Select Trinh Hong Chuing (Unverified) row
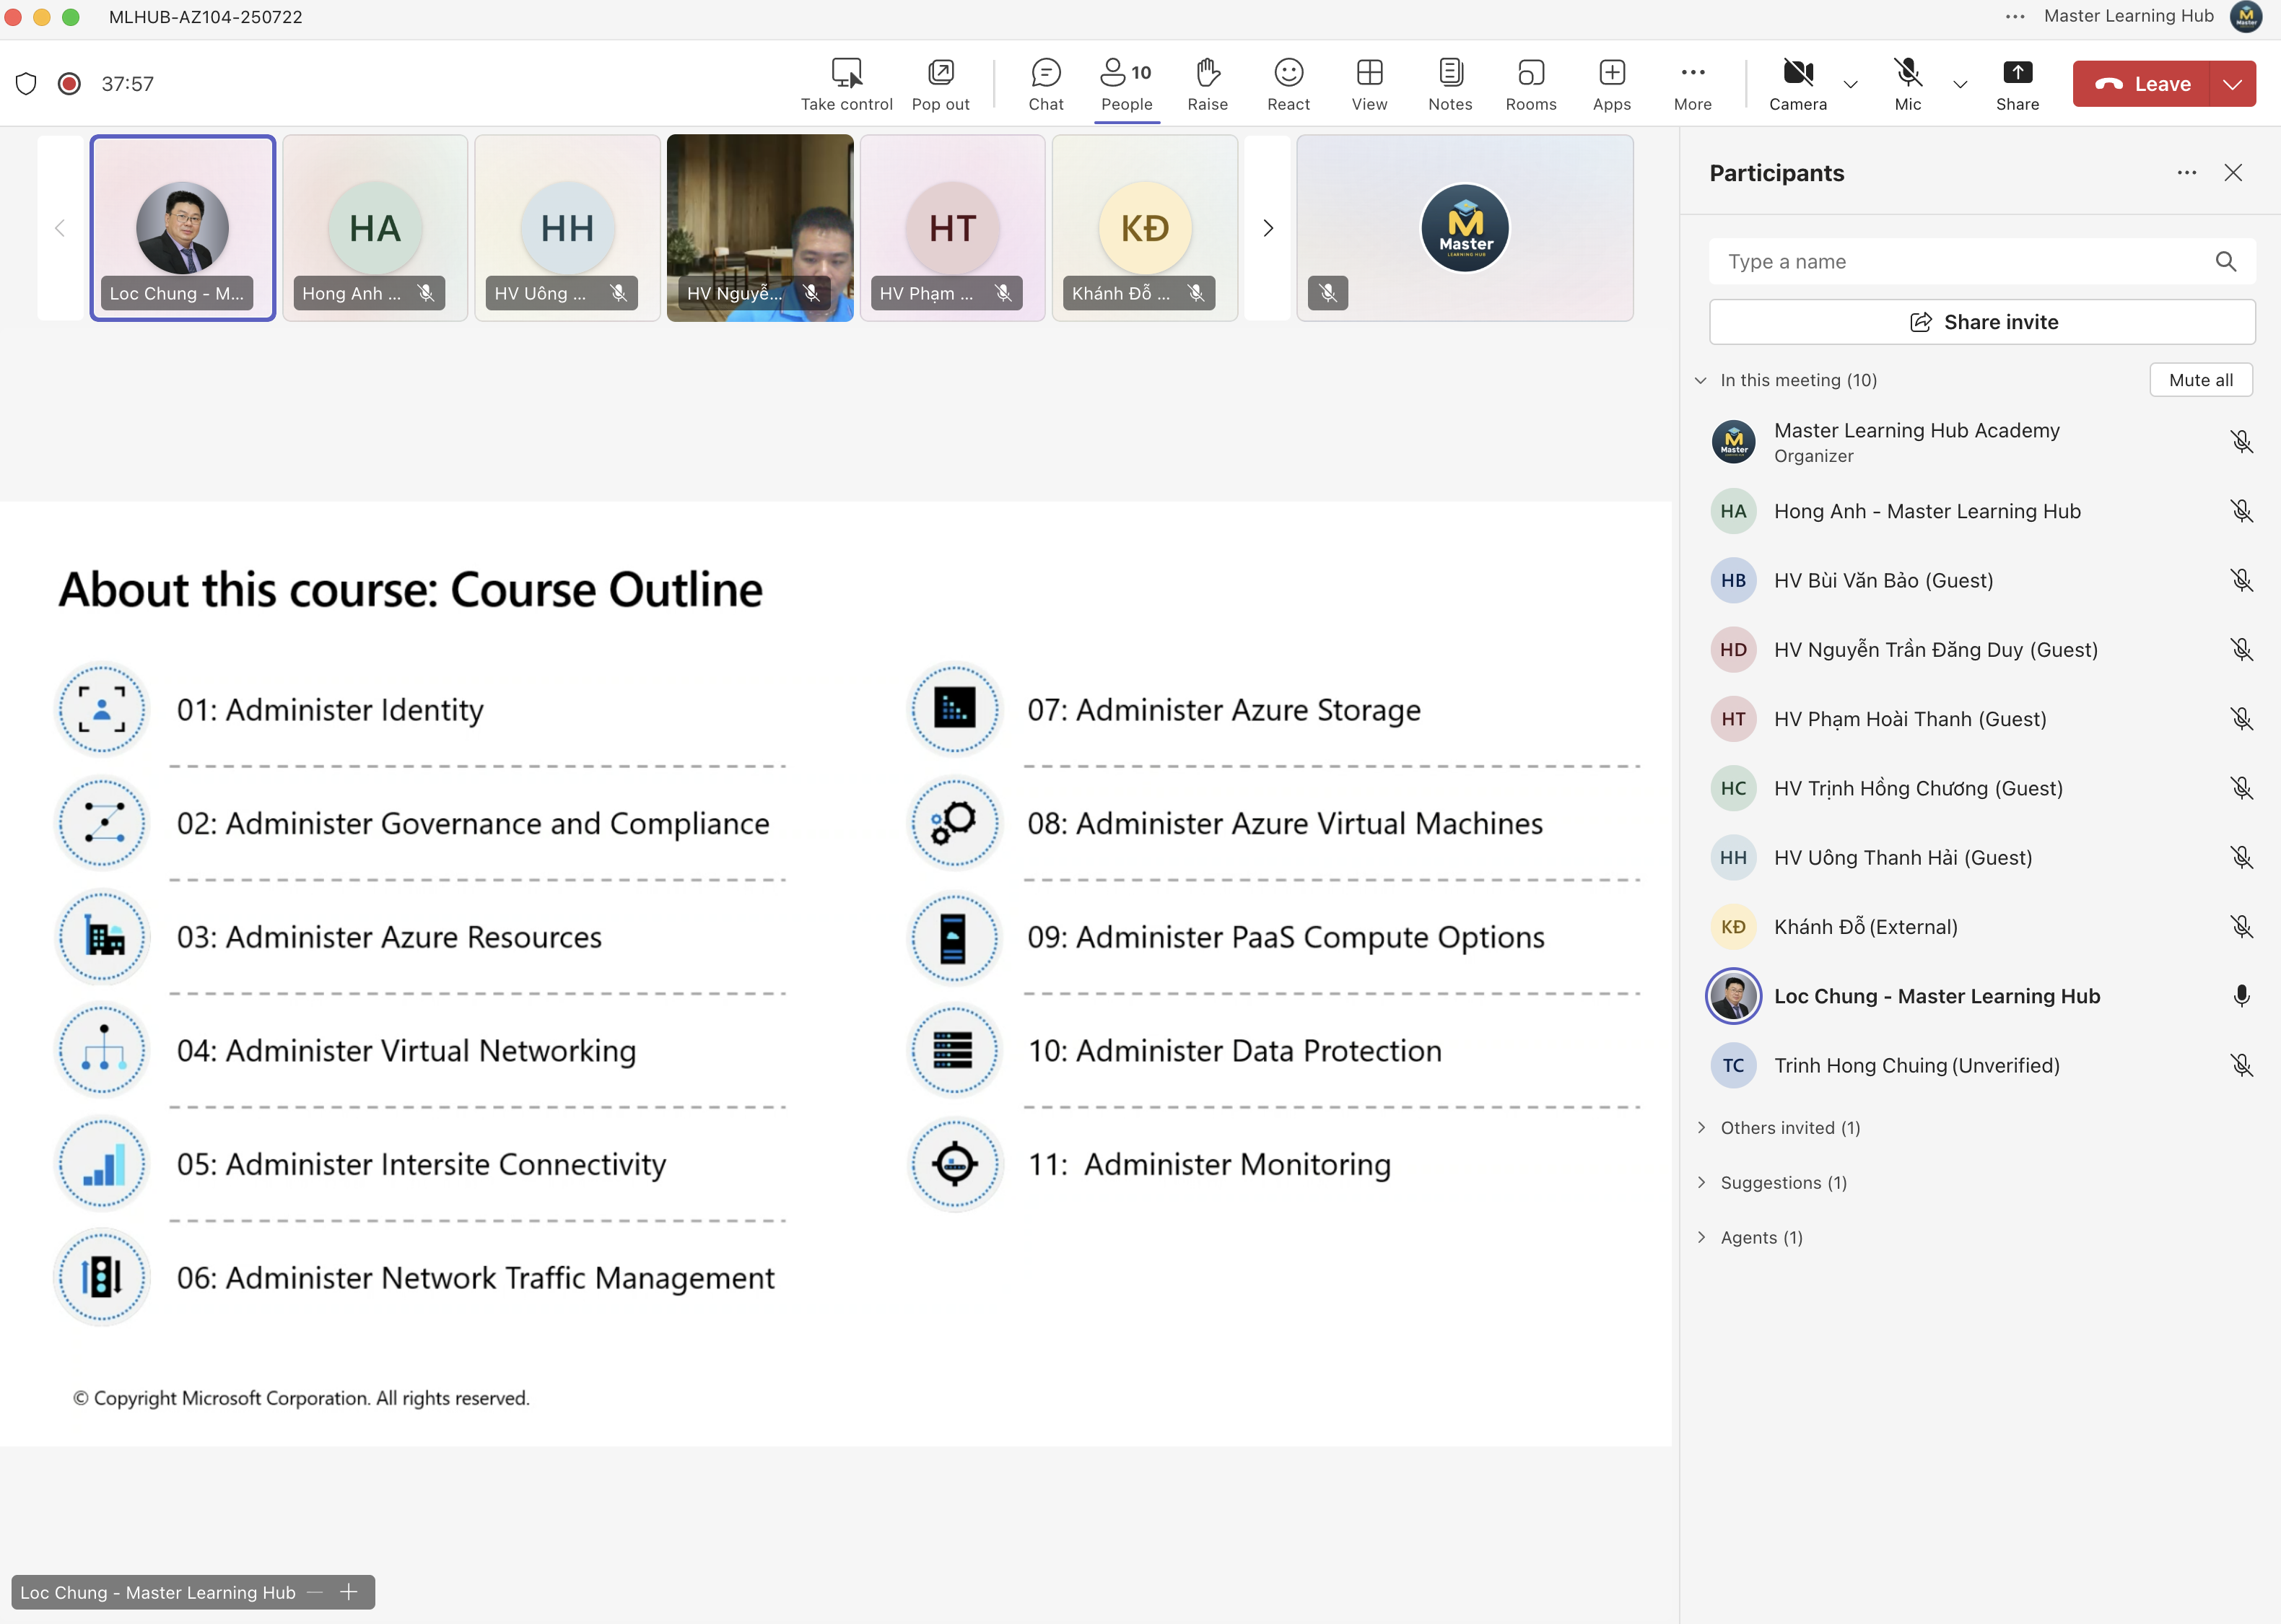This screenshot has width=2281, height=1624. coord(1980,1066)
